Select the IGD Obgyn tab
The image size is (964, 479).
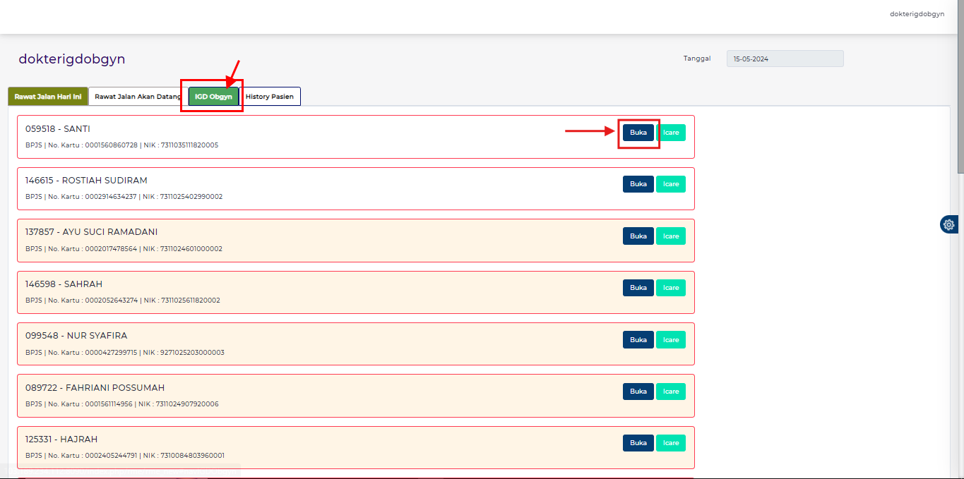(213, 97)
